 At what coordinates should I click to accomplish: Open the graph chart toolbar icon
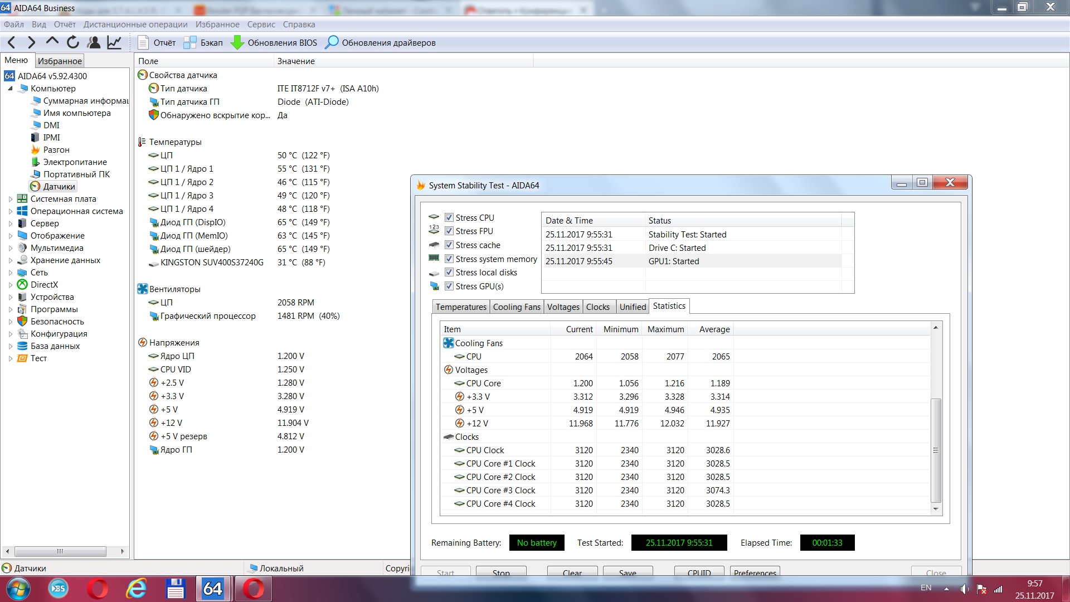(x=114, y=42)
